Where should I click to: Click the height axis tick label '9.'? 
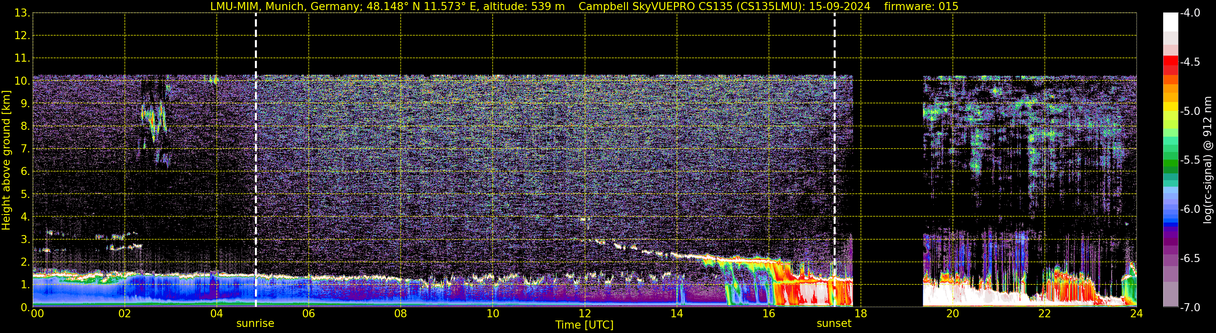point(25,104)
